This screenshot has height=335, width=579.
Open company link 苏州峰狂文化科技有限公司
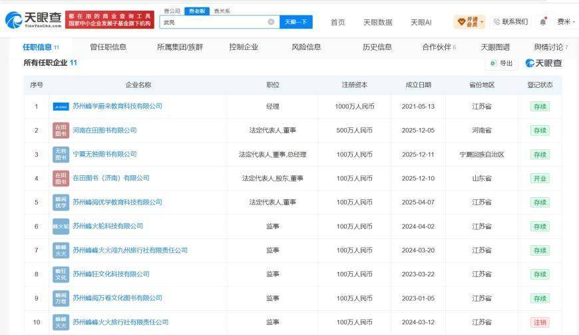pyautogui.click(x=111, y=274)
